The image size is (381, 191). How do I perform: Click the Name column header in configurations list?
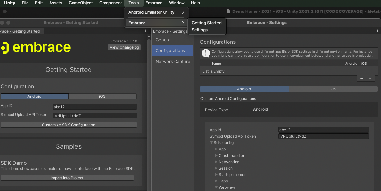coord(216,63)
